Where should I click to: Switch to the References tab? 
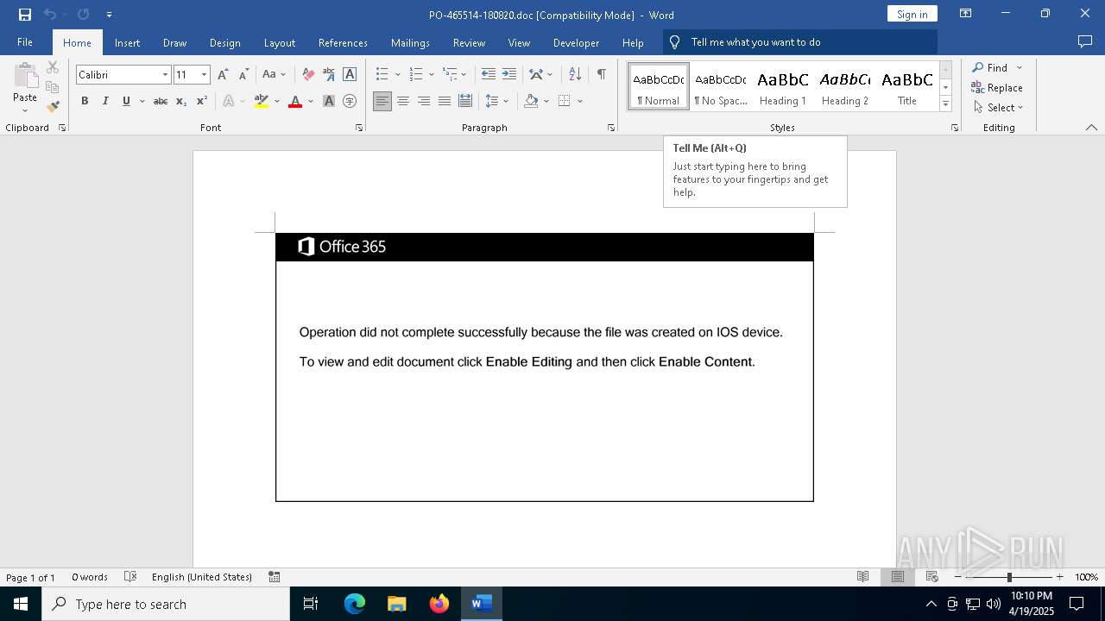[343, 42]
